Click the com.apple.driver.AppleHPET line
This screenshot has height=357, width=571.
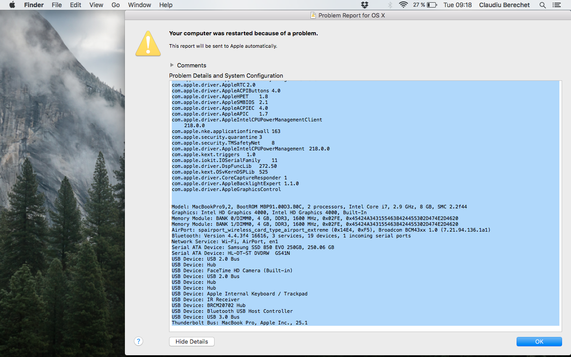point(220,96)
